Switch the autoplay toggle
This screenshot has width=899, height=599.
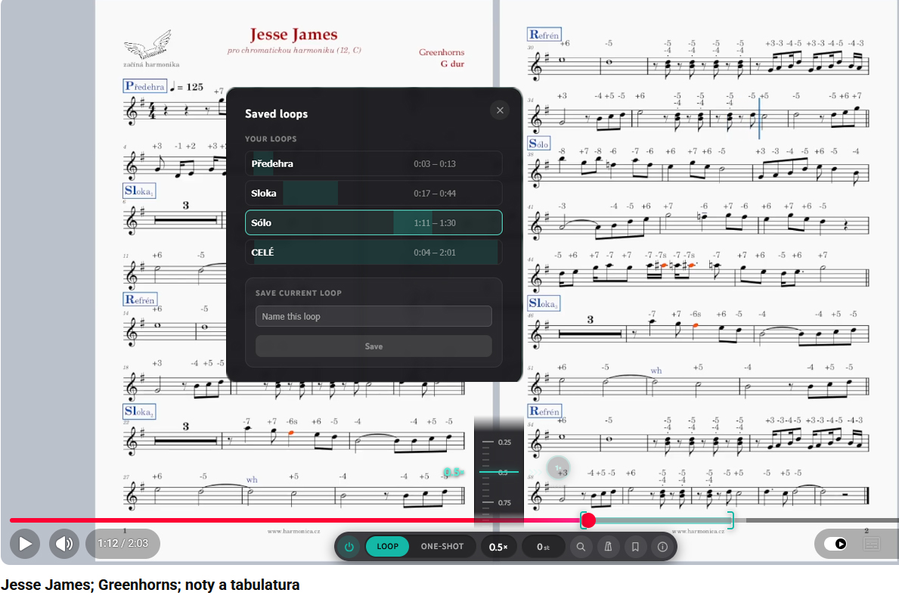click(835, 544)
